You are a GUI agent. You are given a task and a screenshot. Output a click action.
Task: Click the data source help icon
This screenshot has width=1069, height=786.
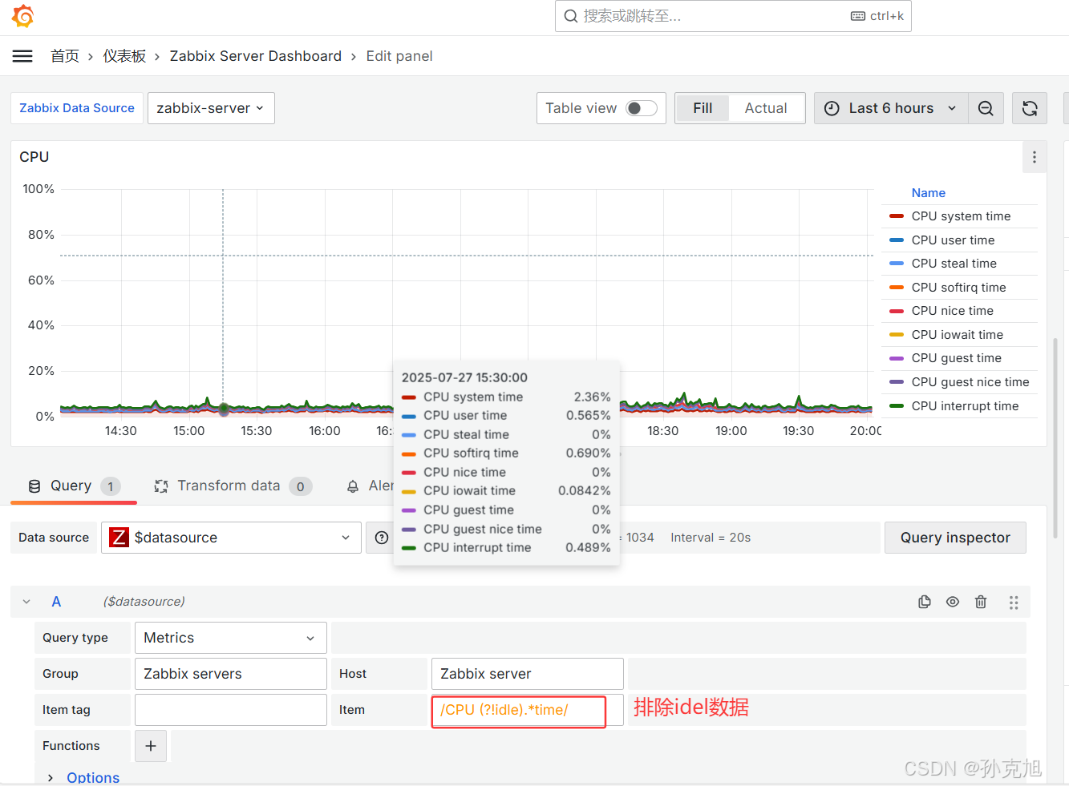coord(382,538)
